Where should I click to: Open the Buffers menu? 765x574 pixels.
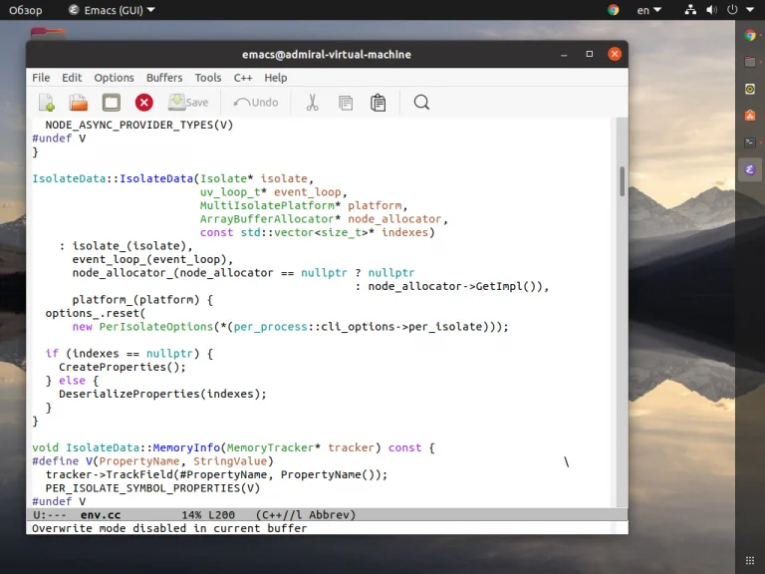[x=164, y=78]
